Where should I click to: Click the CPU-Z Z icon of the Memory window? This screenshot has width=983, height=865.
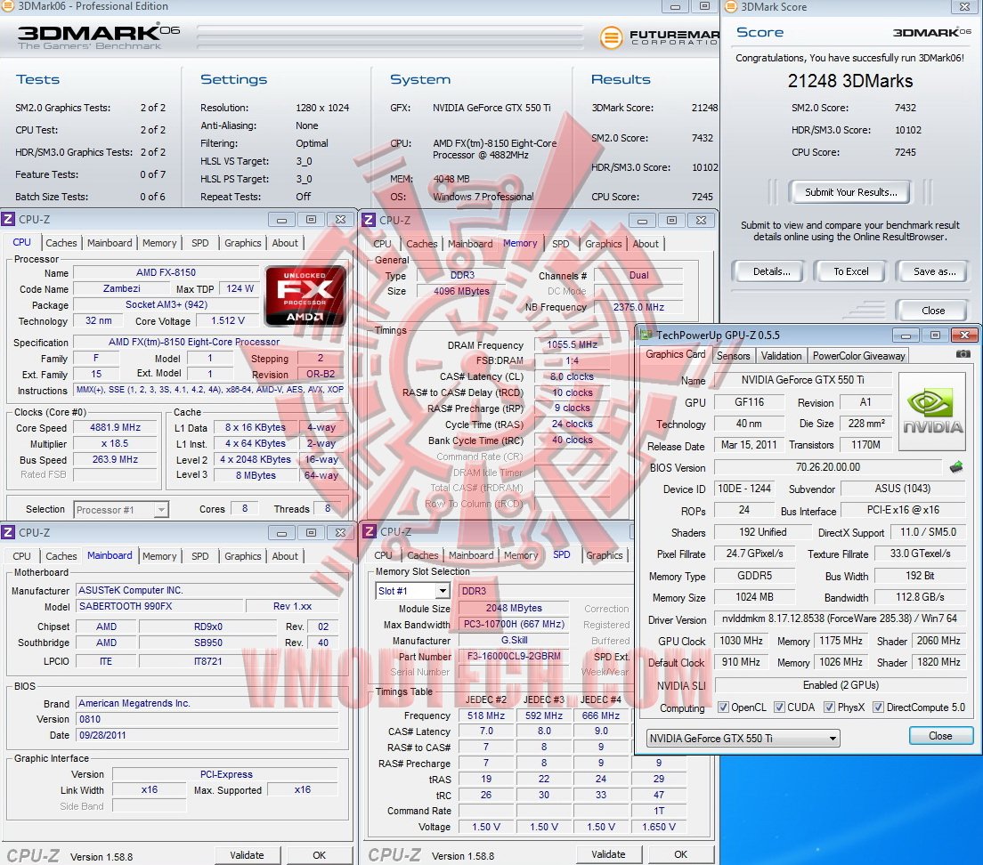[x=370, y=221]
